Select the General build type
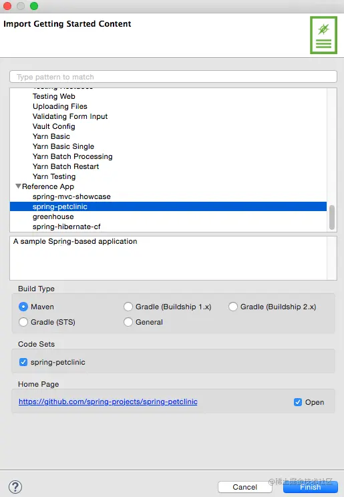 [128, 322]
